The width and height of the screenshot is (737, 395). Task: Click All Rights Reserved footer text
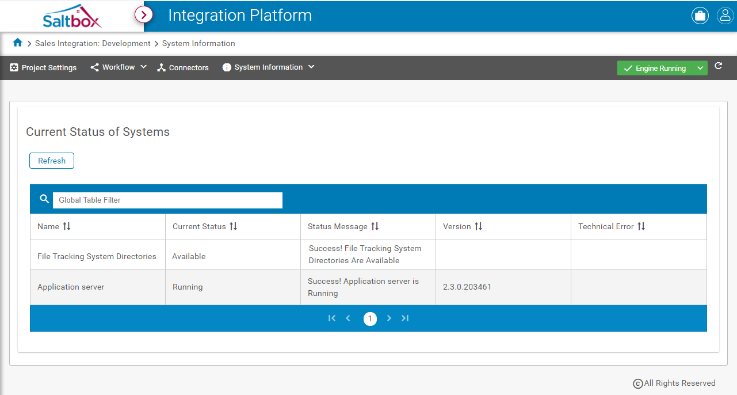(x=679, y=383)
